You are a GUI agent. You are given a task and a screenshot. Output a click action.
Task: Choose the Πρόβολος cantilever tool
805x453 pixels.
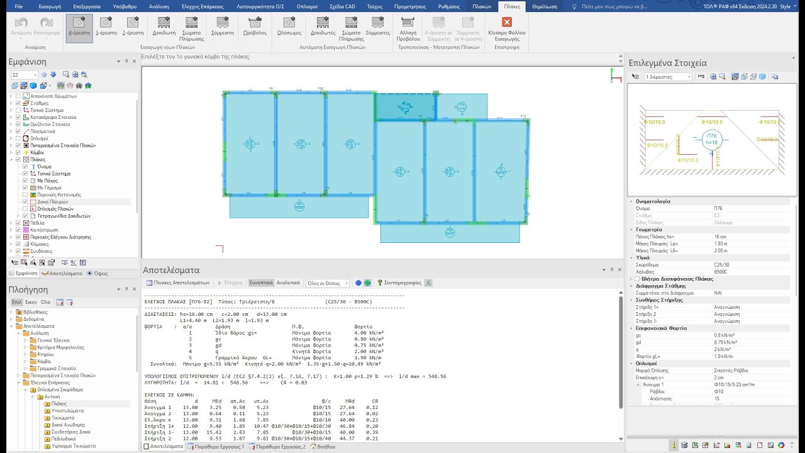(255, 28)
